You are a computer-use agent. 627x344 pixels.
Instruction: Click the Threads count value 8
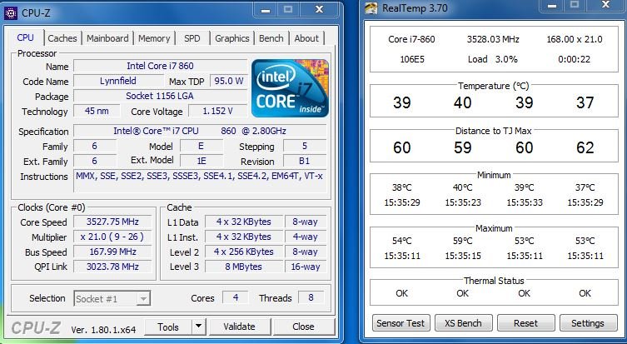311,297
